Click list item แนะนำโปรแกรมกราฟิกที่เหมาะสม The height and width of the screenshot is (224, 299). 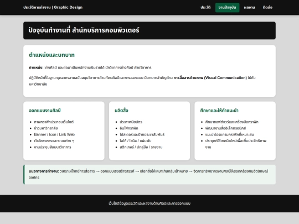coord(229,134)
